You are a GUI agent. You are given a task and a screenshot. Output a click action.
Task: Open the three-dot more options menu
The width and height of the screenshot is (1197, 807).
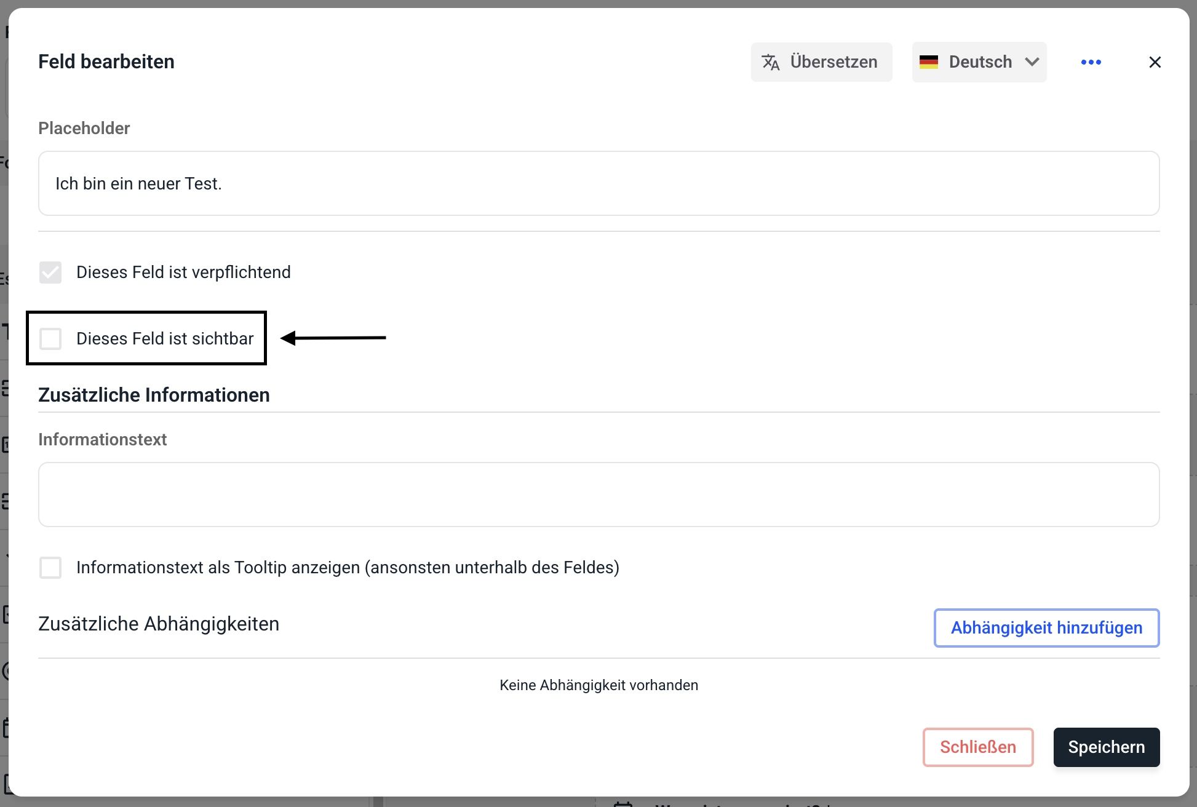pyautogui.click(x=1091, y=62)
